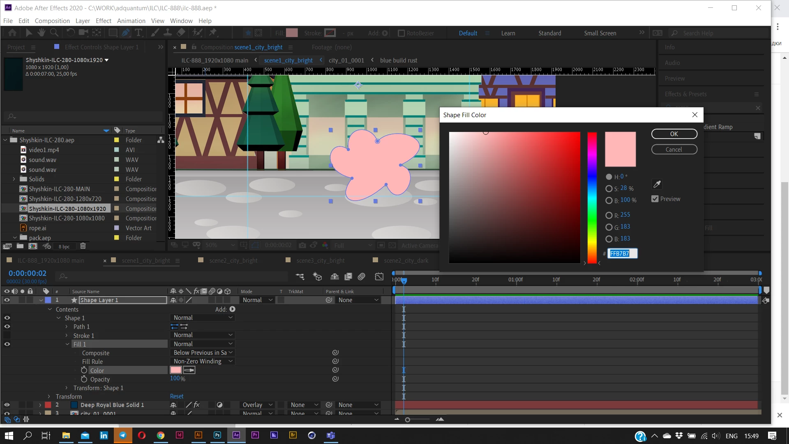The width and height of the screenshot is (789, 444).
Task: Select the Zoom tool
Action: coord(54,33)
